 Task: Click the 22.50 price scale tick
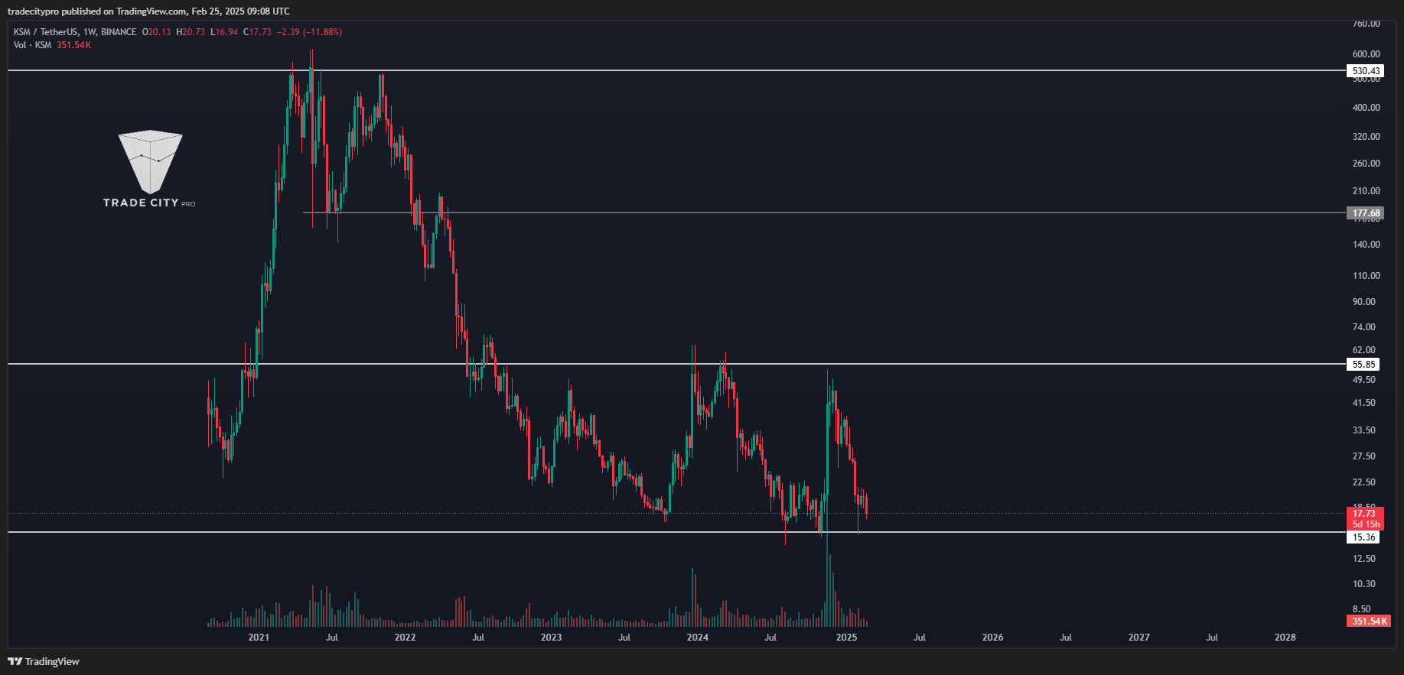1363,482
